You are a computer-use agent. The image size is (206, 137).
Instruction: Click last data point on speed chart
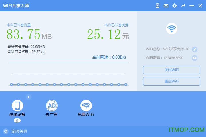pos(126,84)
